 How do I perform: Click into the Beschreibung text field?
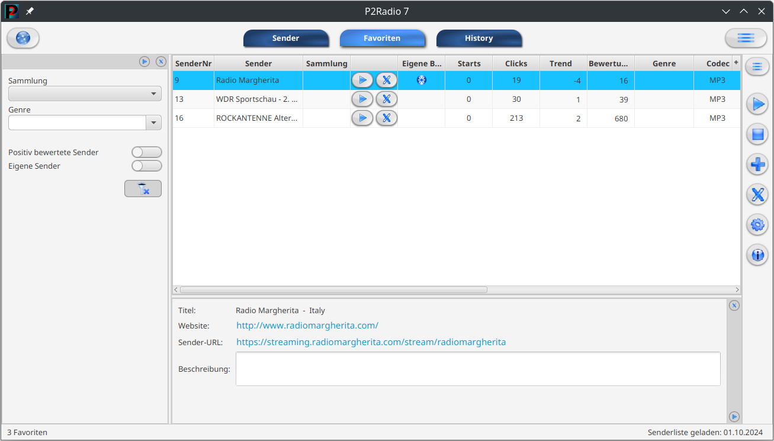(x=478, y=369)
